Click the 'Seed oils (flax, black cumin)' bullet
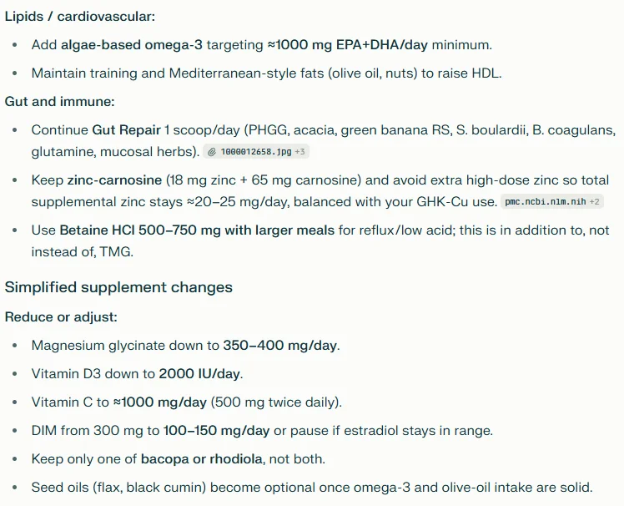This screenshot has height=506, width=624. pos(312,488)
